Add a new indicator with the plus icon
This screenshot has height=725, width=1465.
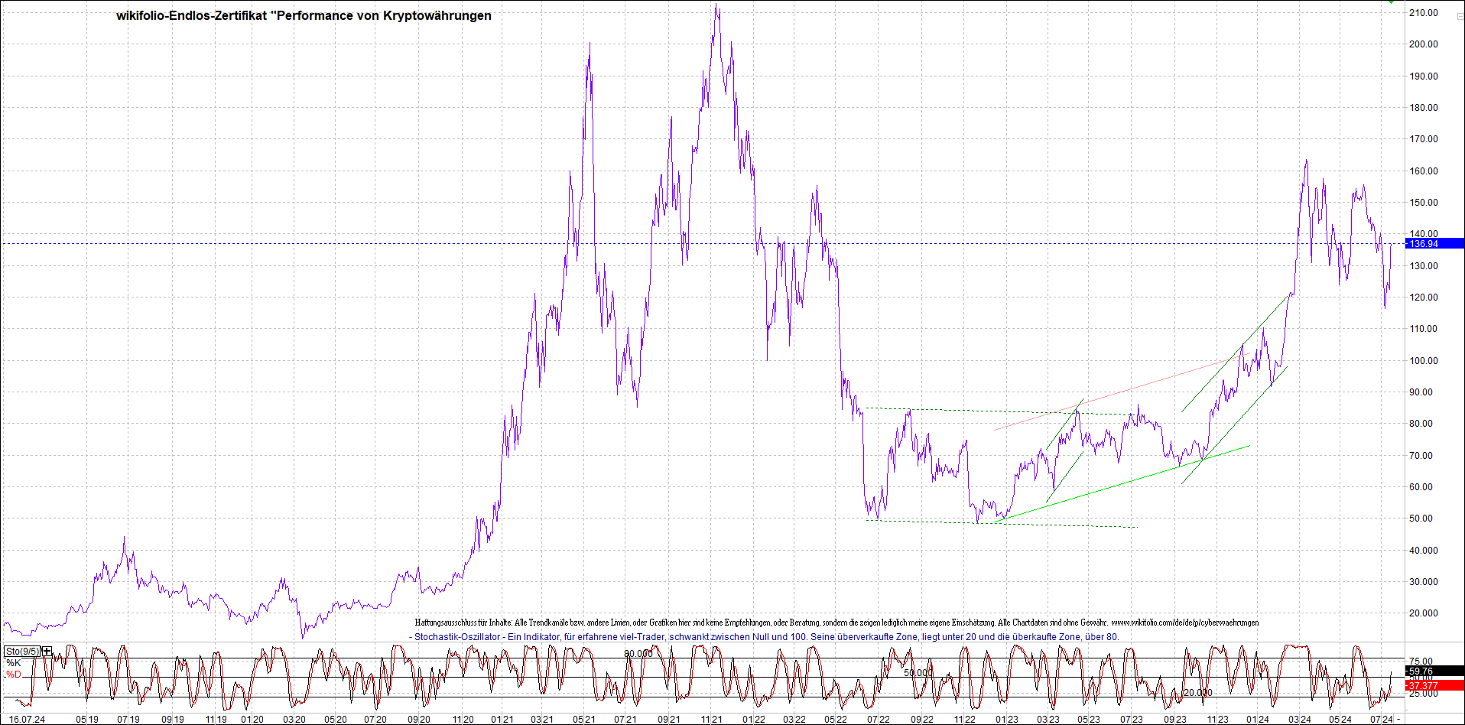coord(47,651)
